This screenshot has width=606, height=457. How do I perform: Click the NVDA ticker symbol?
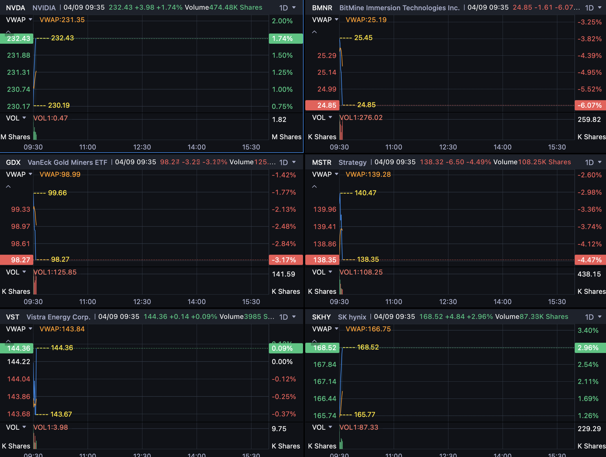(16, 8)
